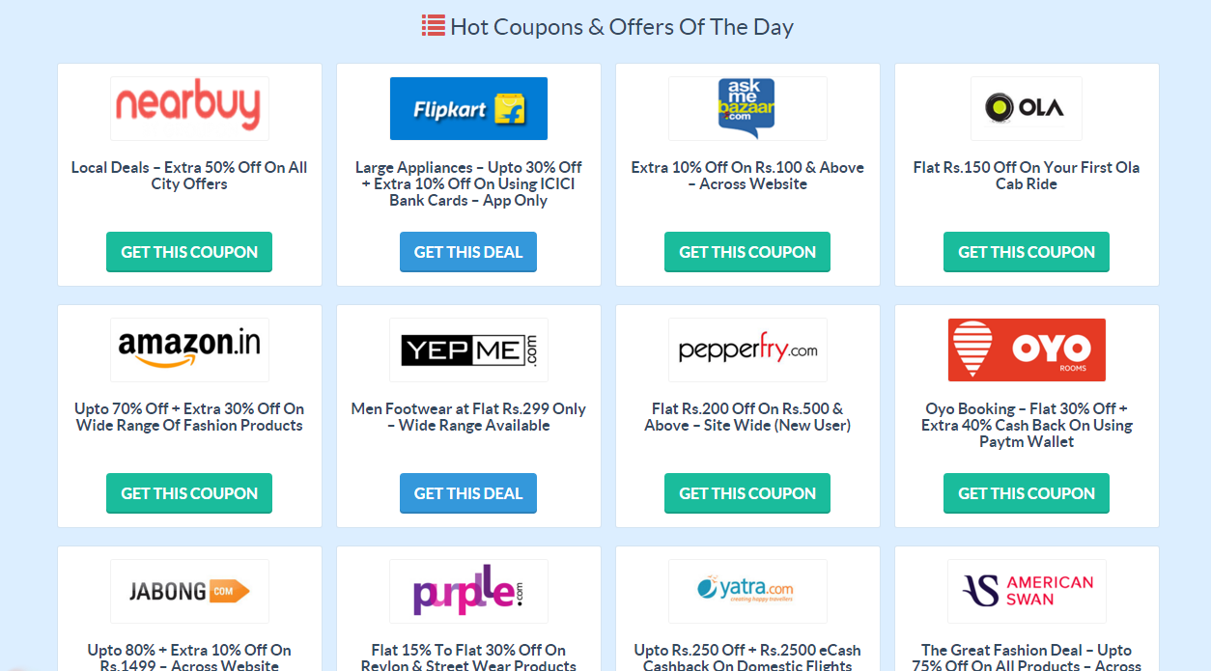This screenshot has height=671, width=1211.
Task: Click the list icon beside Hot Coupons heading
Action: pos(433,26)
